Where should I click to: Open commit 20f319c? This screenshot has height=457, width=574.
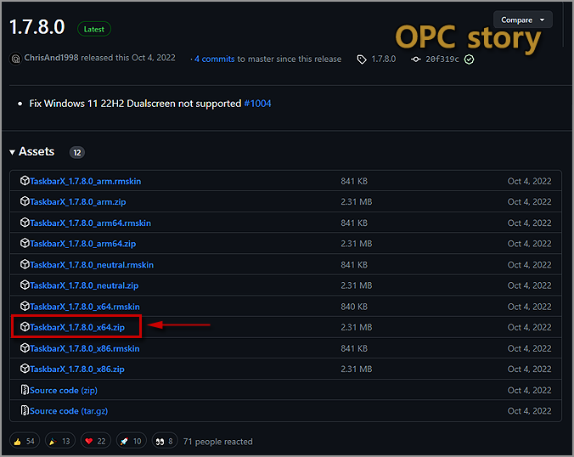click(442, 59)
